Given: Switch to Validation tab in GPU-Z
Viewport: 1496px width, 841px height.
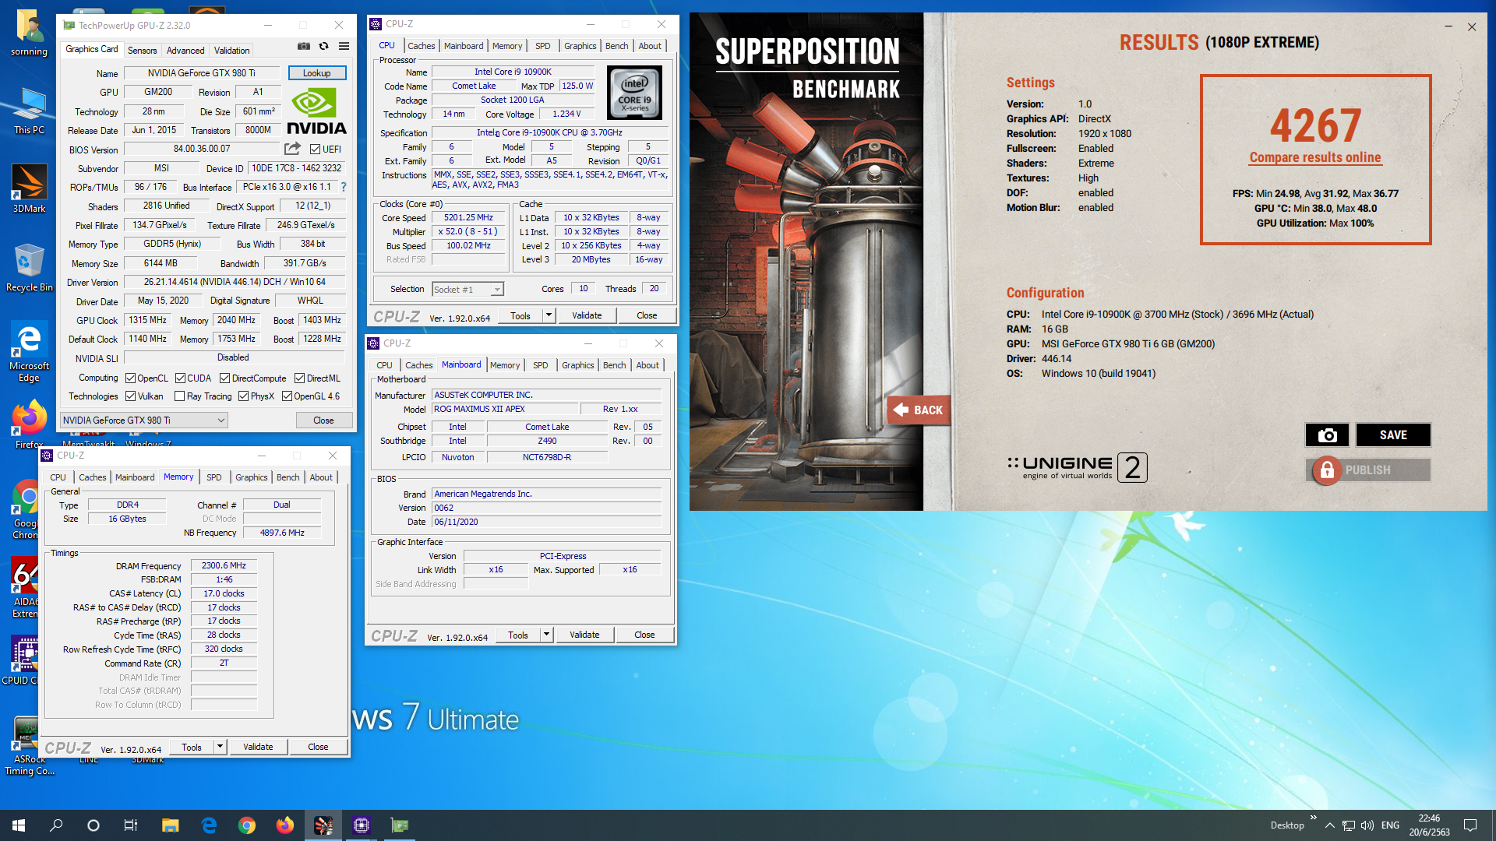Looking at the screenshot, I should (x=232, y=50).
